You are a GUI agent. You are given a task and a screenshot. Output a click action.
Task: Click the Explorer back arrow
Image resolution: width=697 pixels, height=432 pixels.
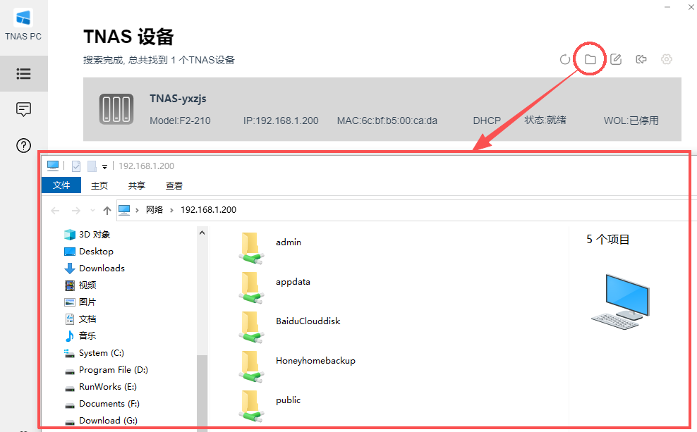(x=55, y=211)
